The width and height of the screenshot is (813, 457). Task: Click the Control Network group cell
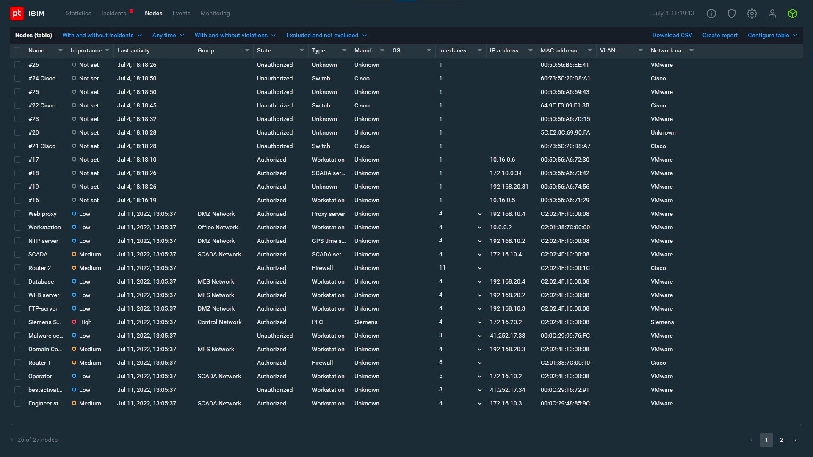click(220, 322)
